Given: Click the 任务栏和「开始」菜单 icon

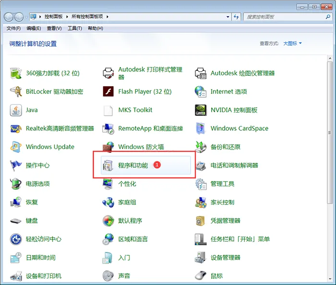Looking at the screenshot, I should pos(201,239).
